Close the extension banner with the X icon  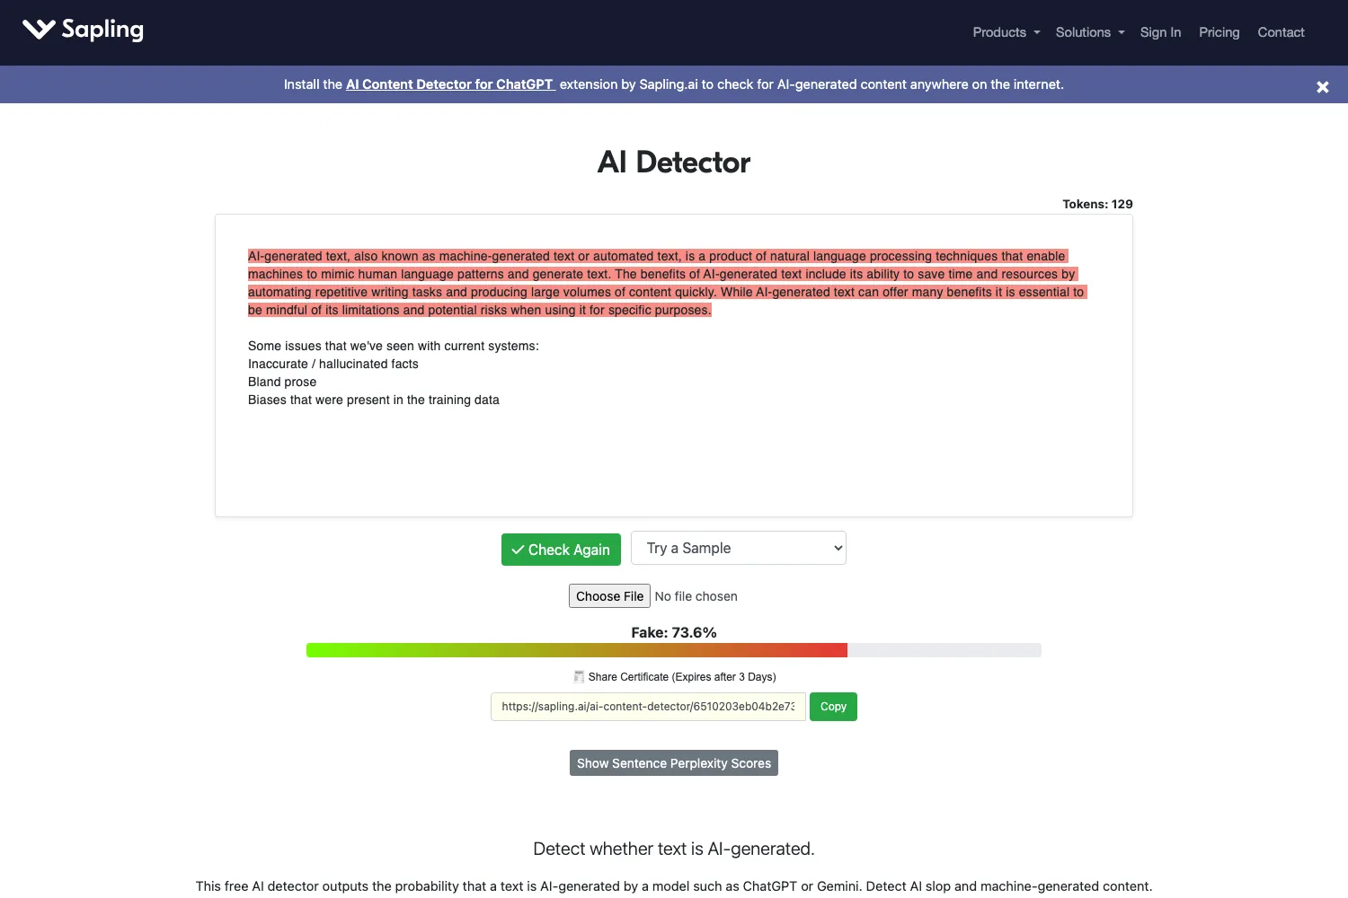pyautogui.click(x=1323, y=87)
